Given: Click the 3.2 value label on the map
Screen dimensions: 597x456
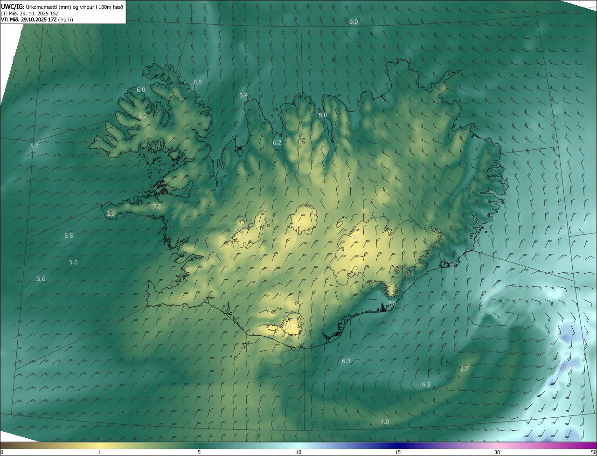Looking at the screenshot, I should pos(157,206).
